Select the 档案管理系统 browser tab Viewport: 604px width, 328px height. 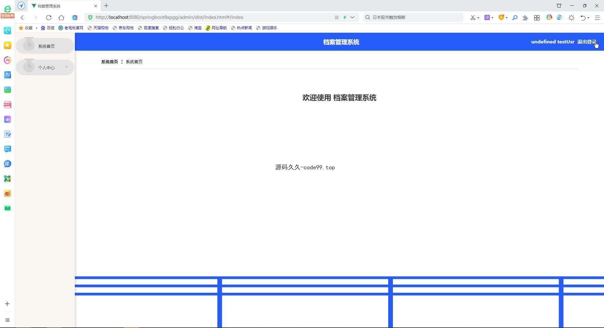pyautogui.click(x=64, y=6)
